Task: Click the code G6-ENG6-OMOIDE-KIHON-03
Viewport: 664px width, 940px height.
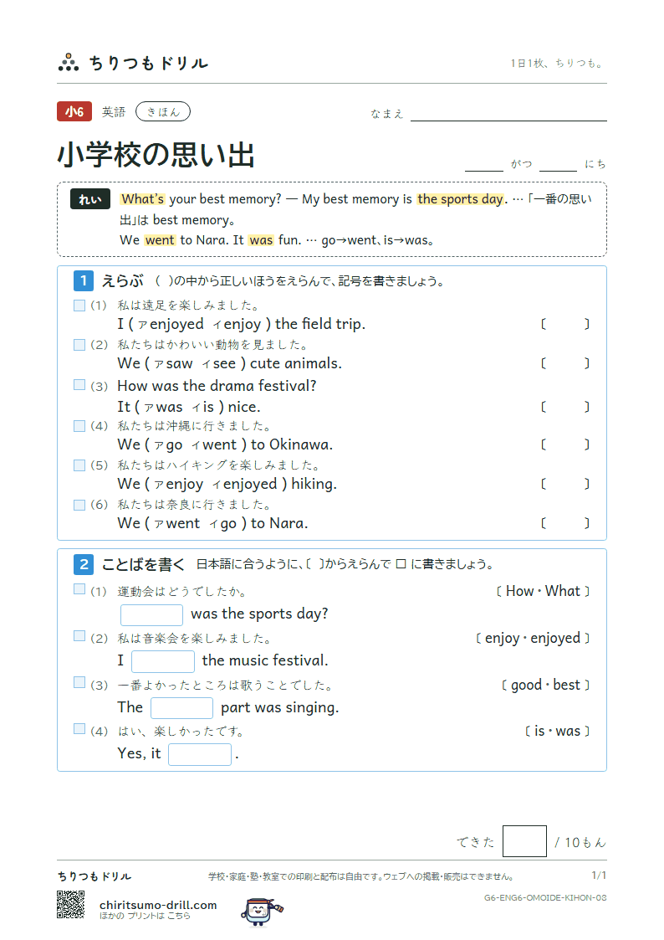Action: click(545, 897)
